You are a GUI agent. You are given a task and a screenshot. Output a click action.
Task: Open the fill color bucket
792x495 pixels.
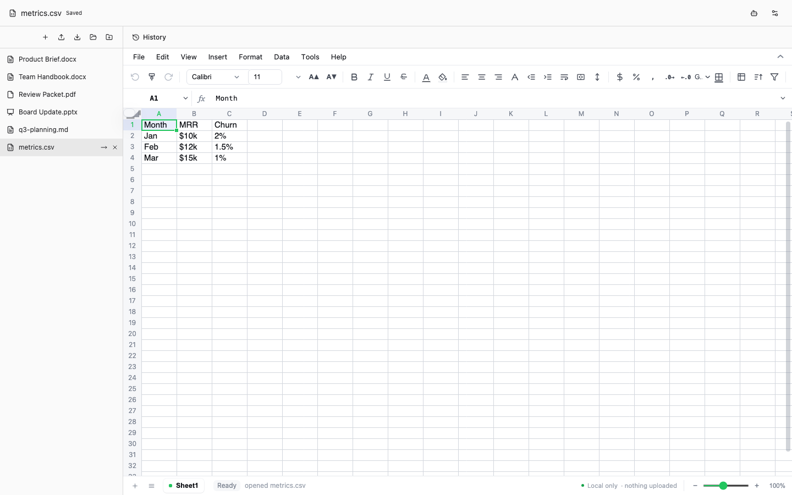443,77
